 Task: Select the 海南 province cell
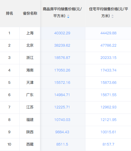point(30,70)
